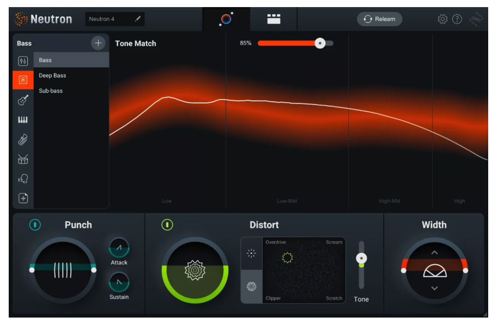Select the brass instrument category icon
This screenshot has width=498, height=323.
23,139
